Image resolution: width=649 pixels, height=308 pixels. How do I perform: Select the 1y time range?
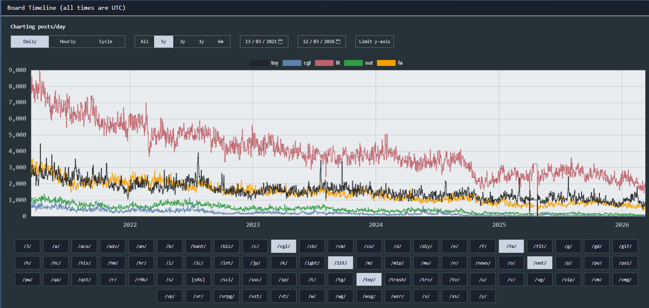[x=201, y=41]
